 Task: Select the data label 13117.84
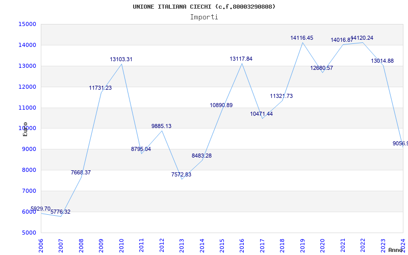[x=241, y=59]
